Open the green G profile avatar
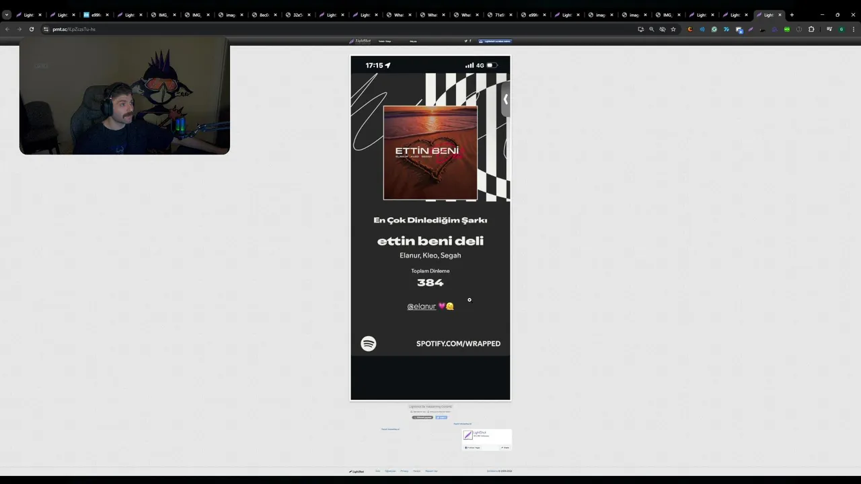The width and height of the screenshot is (861, 484). pyautogui.click(x=841, y=29)
